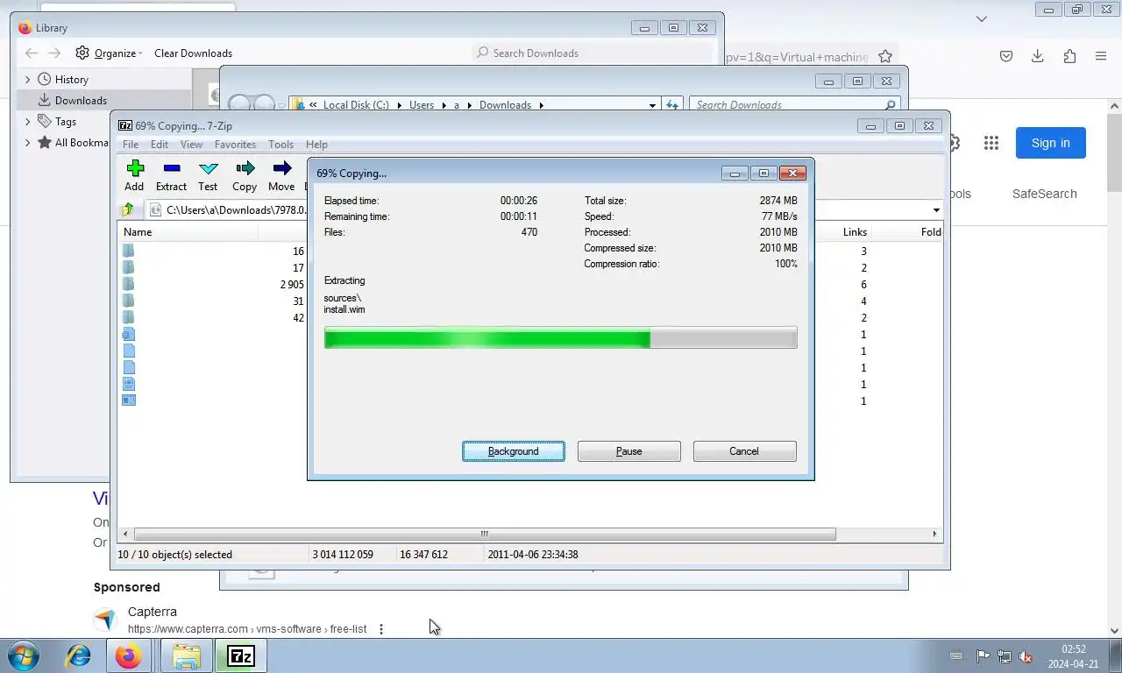
Task: Open Google apps grid icon
Action: (x=991, y=143)
